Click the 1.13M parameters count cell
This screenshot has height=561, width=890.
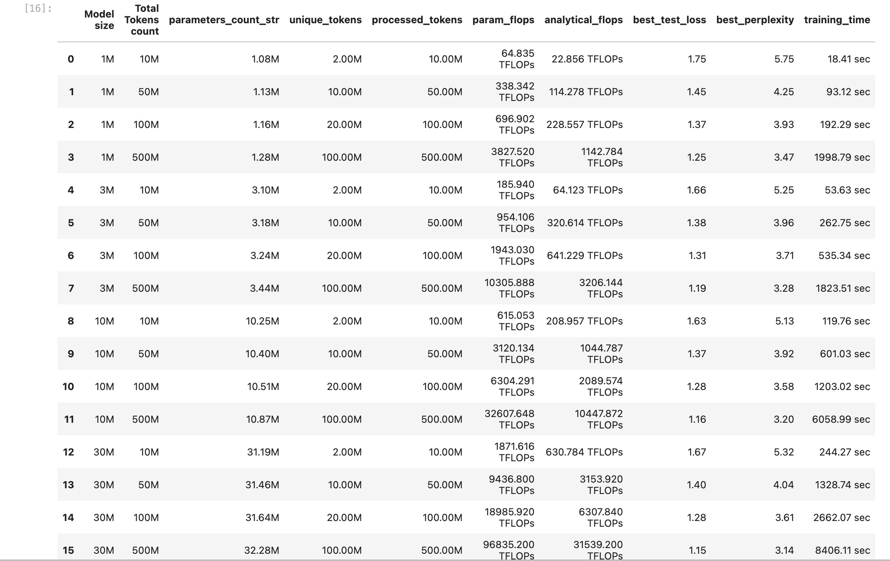point(266,92)
